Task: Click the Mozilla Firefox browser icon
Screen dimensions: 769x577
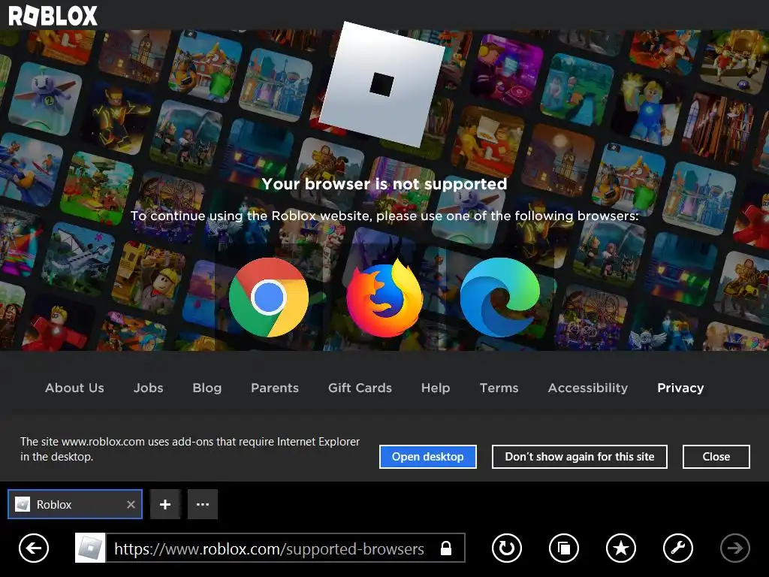Action: (384, 298)
